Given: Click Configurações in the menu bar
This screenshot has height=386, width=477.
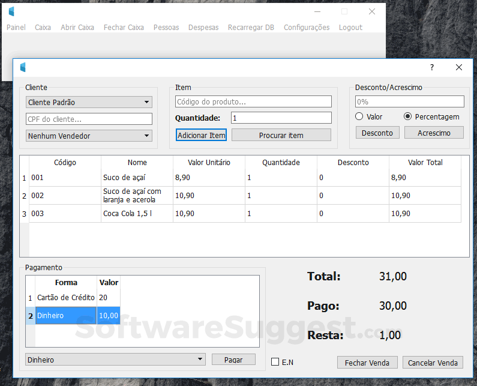Looking at the screenshot, I should (x=307, y=28).
